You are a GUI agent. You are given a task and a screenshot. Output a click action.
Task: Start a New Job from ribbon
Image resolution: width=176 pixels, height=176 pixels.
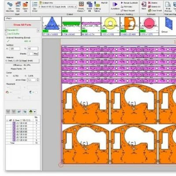(x=18, y=7)
